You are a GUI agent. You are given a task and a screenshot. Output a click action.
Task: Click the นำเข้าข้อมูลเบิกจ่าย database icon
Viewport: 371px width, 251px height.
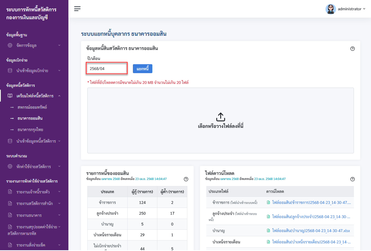coord(10,71)
